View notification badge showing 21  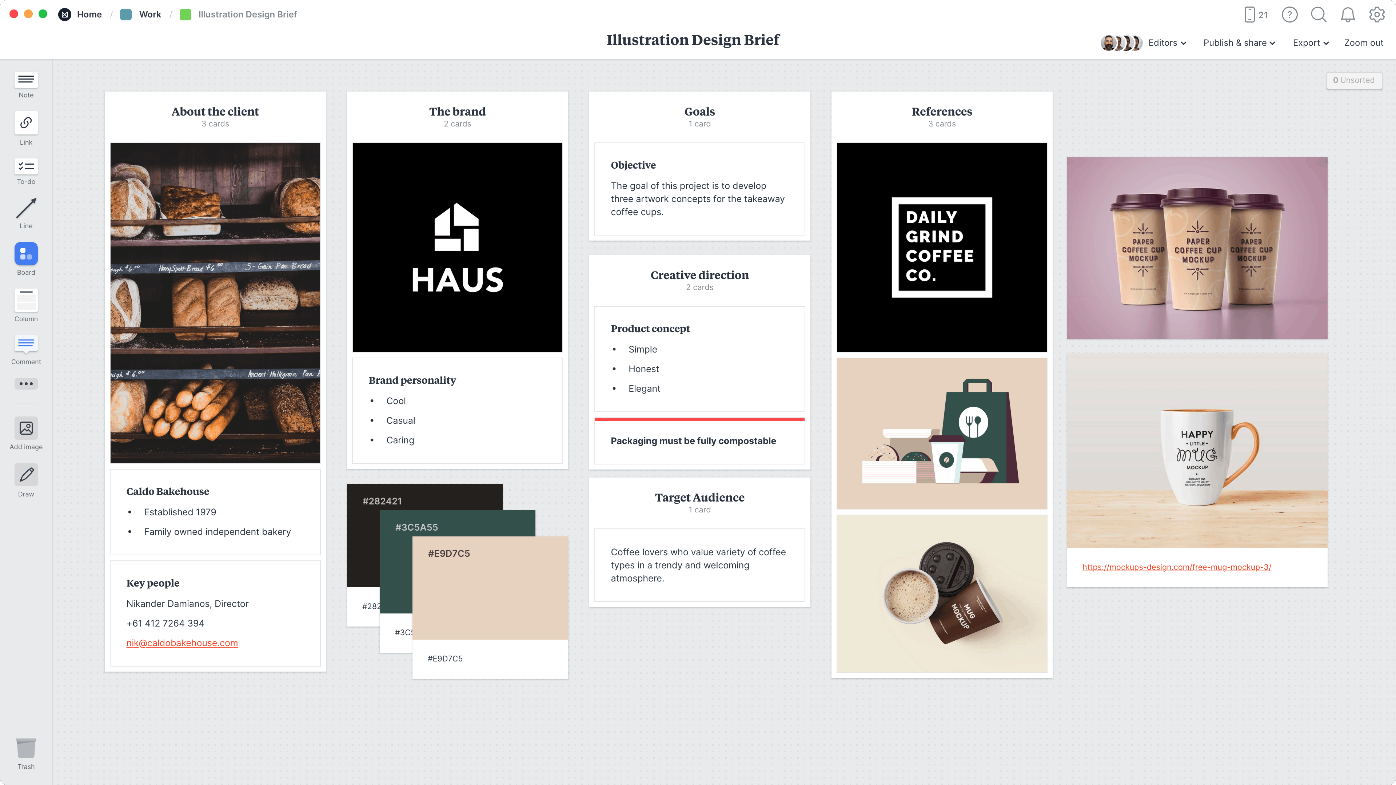point(1258,15)
